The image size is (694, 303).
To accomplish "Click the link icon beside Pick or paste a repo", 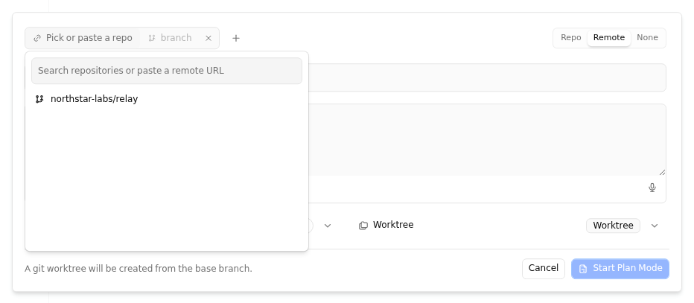I will point(37,38).
